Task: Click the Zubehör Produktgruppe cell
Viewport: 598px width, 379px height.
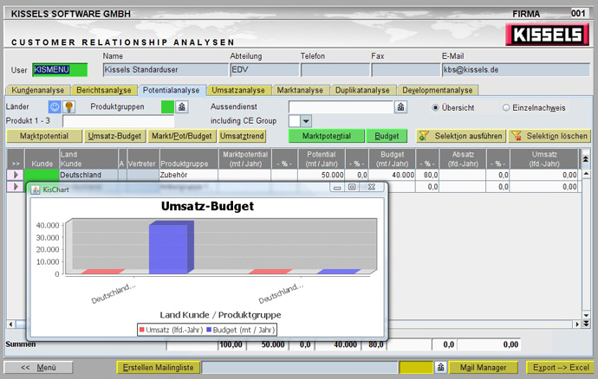Action: coord(189,175)
